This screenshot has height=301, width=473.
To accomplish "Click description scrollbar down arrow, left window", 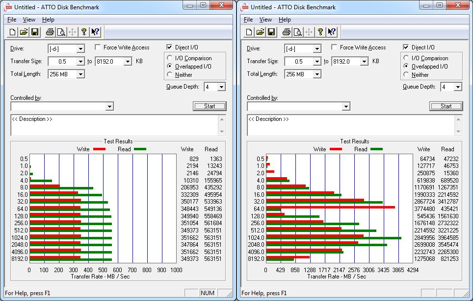I will 222,131.
